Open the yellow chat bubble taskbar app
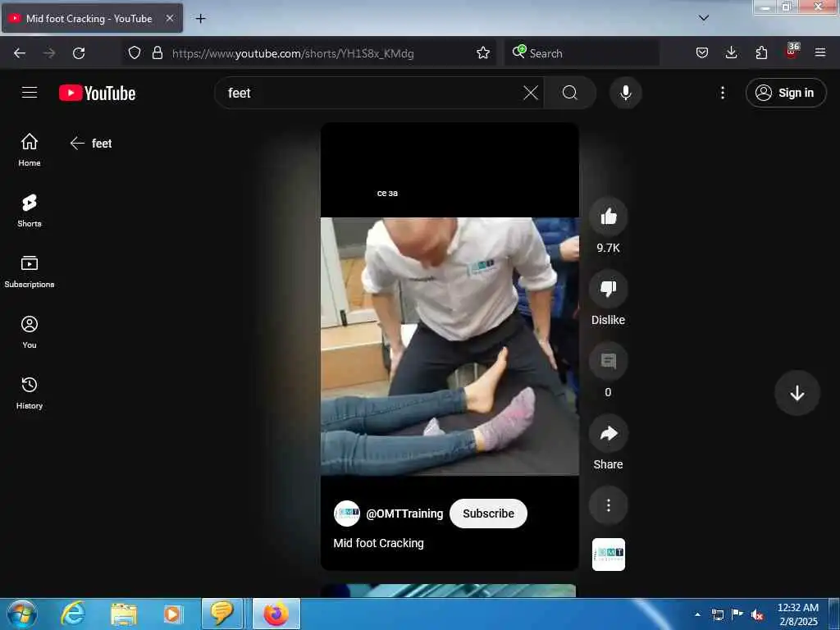This screenshot has height=630, width=840. click(221, 614)
